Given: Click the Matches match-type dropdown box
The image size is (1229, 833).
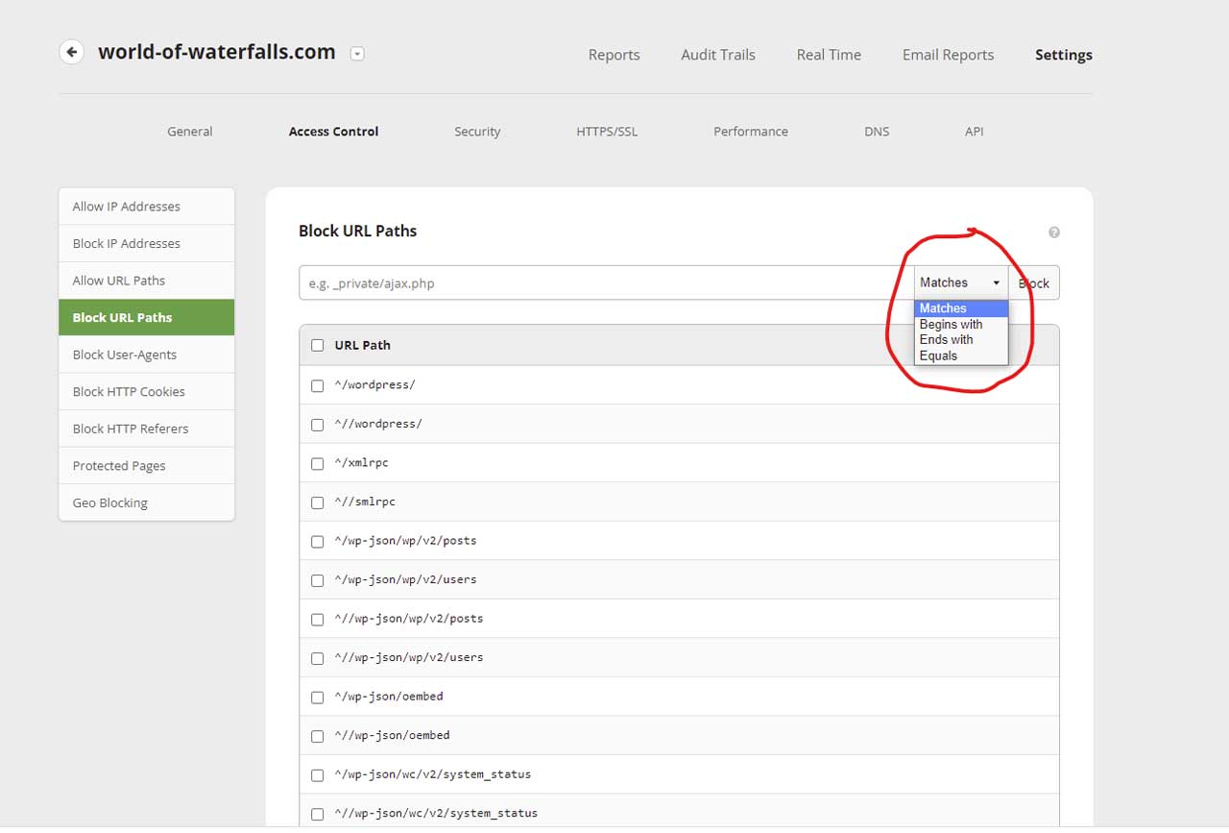Looking at the screenshot, I should 960,282.
